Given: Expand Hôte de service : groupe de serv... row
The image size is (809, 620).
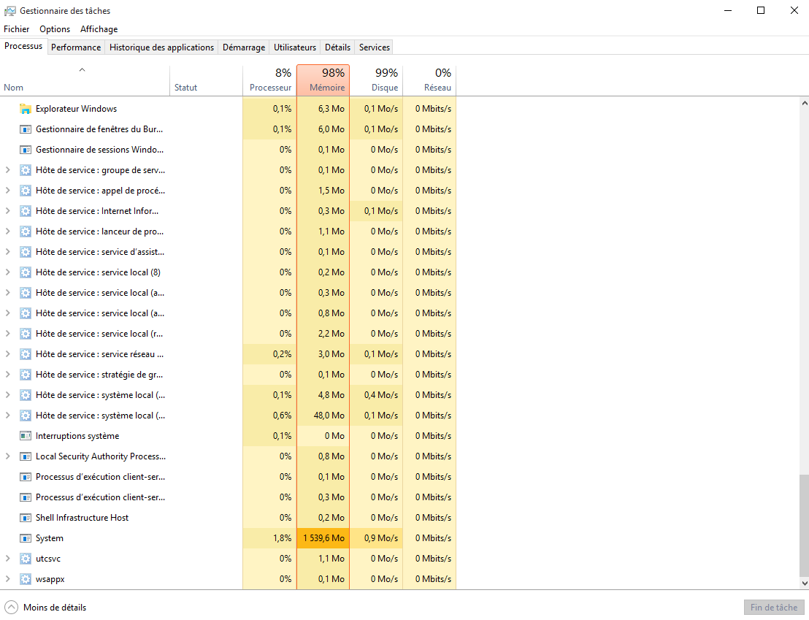Looking at the screenshot, I should coord(8,170).
